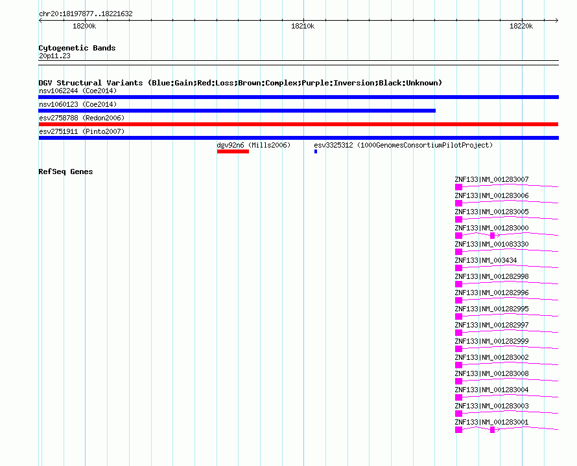
Task: Click the 18210k ruler position label
Action: coord(303,26)
